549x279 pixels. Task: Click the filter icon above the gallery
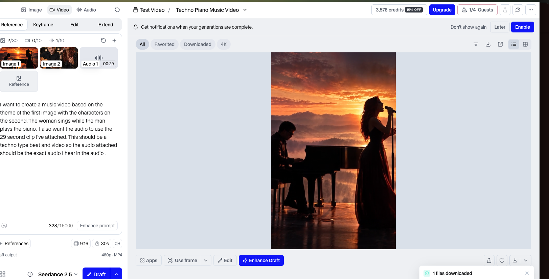click(x=476, y=44)
